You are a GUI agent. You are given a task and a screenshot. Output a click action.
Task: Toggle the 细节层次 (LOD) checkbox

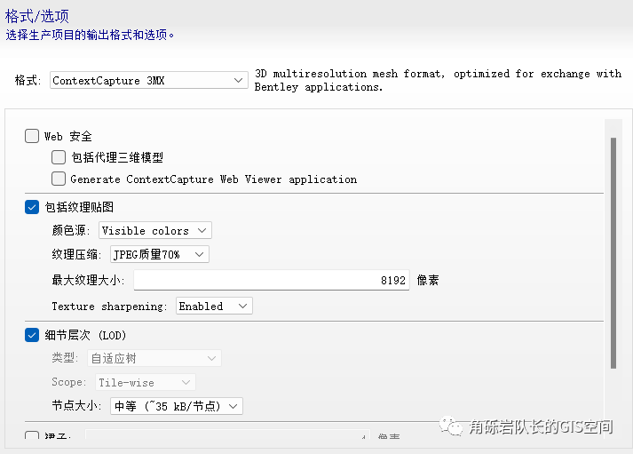tap(32, 335)
